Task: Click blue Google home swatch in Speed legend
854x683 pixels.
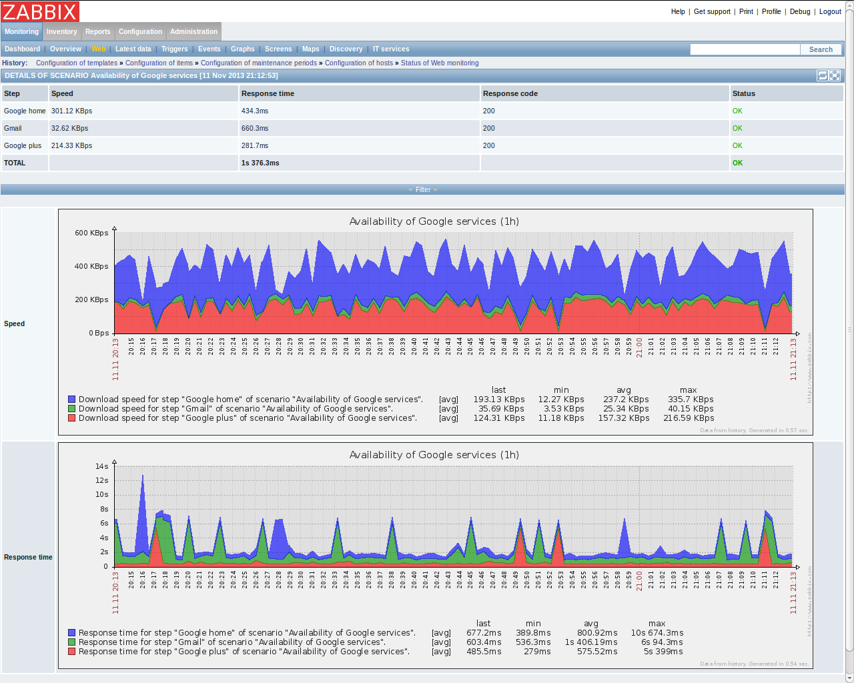Action: pyautogui.click(x=71, y=400)
